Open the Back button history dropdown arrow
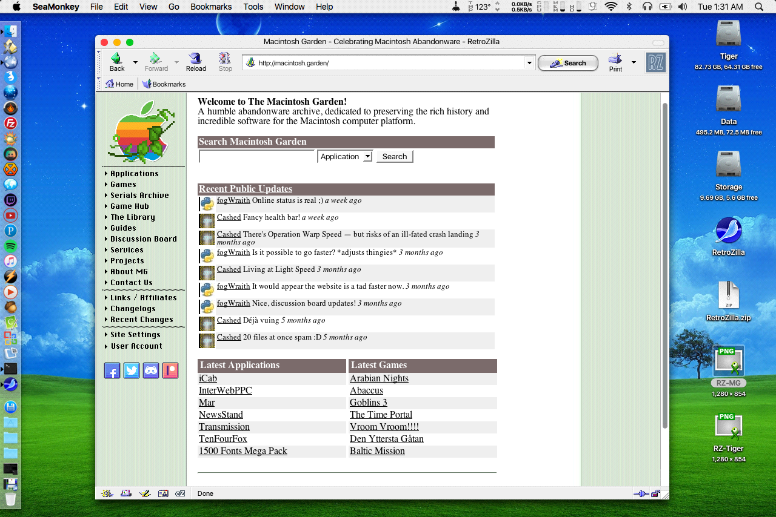 click(x=135, y=62)
